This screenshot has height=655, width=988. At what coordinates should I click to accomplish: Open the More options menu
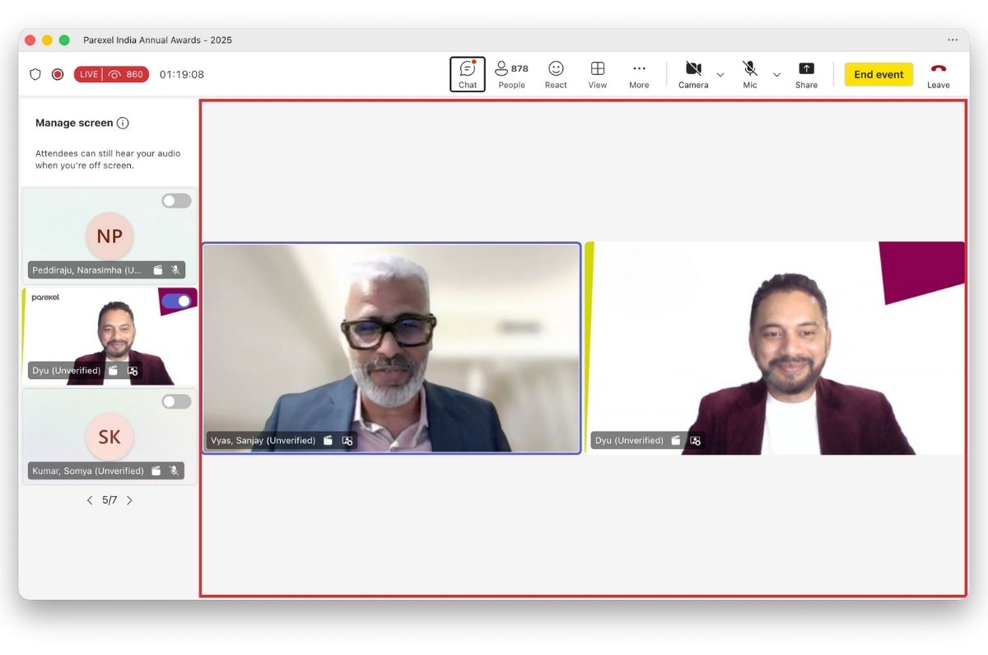click(x=639, y=74)
